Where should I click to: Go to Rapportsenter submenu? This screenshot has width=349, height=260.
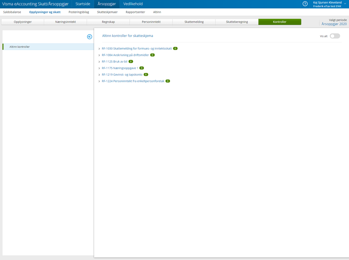pos(135,12)
